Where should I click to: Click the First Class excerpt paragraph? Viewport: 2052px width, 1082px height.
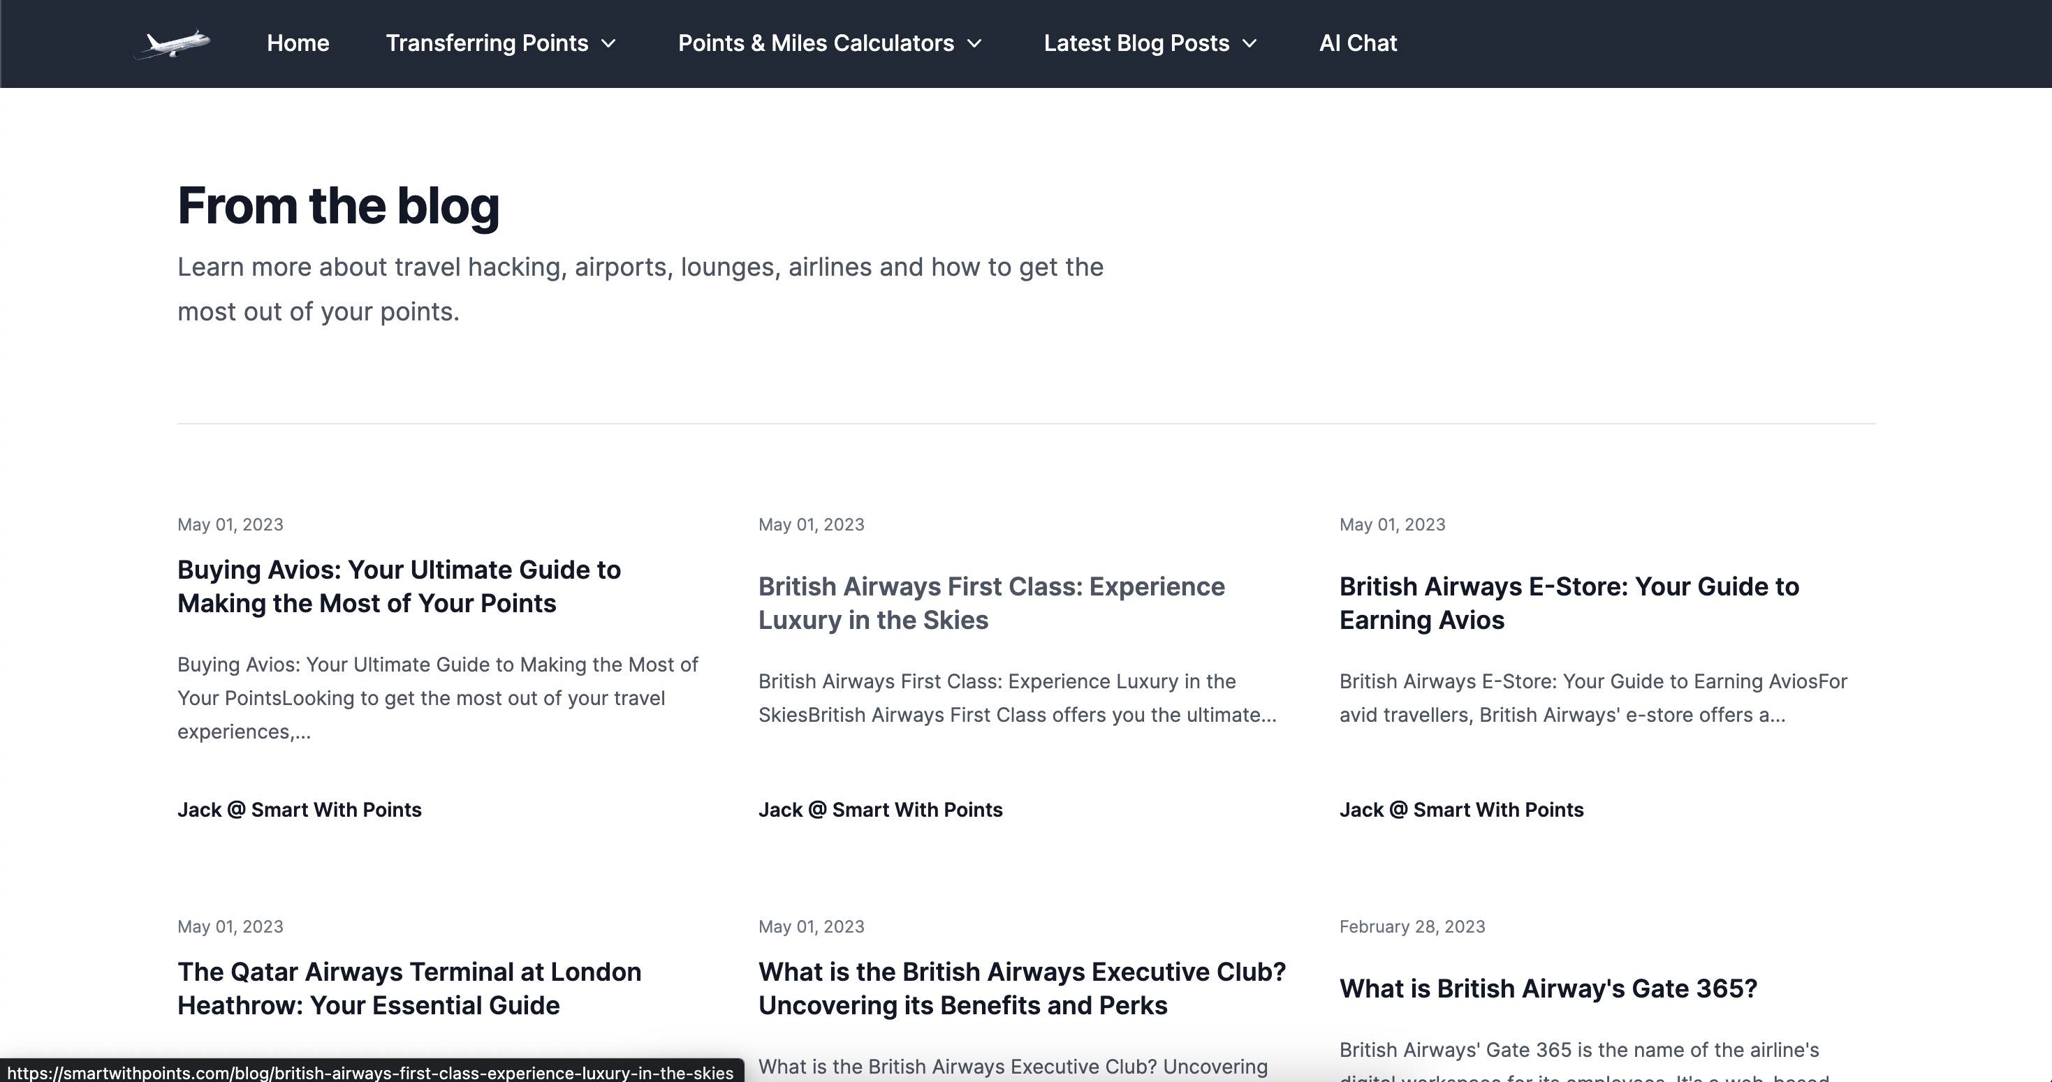point(1017,698)
